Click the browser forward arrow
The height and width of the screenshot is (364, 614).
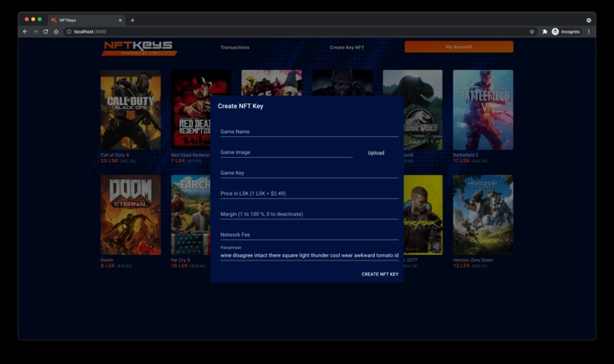point(35,32)
